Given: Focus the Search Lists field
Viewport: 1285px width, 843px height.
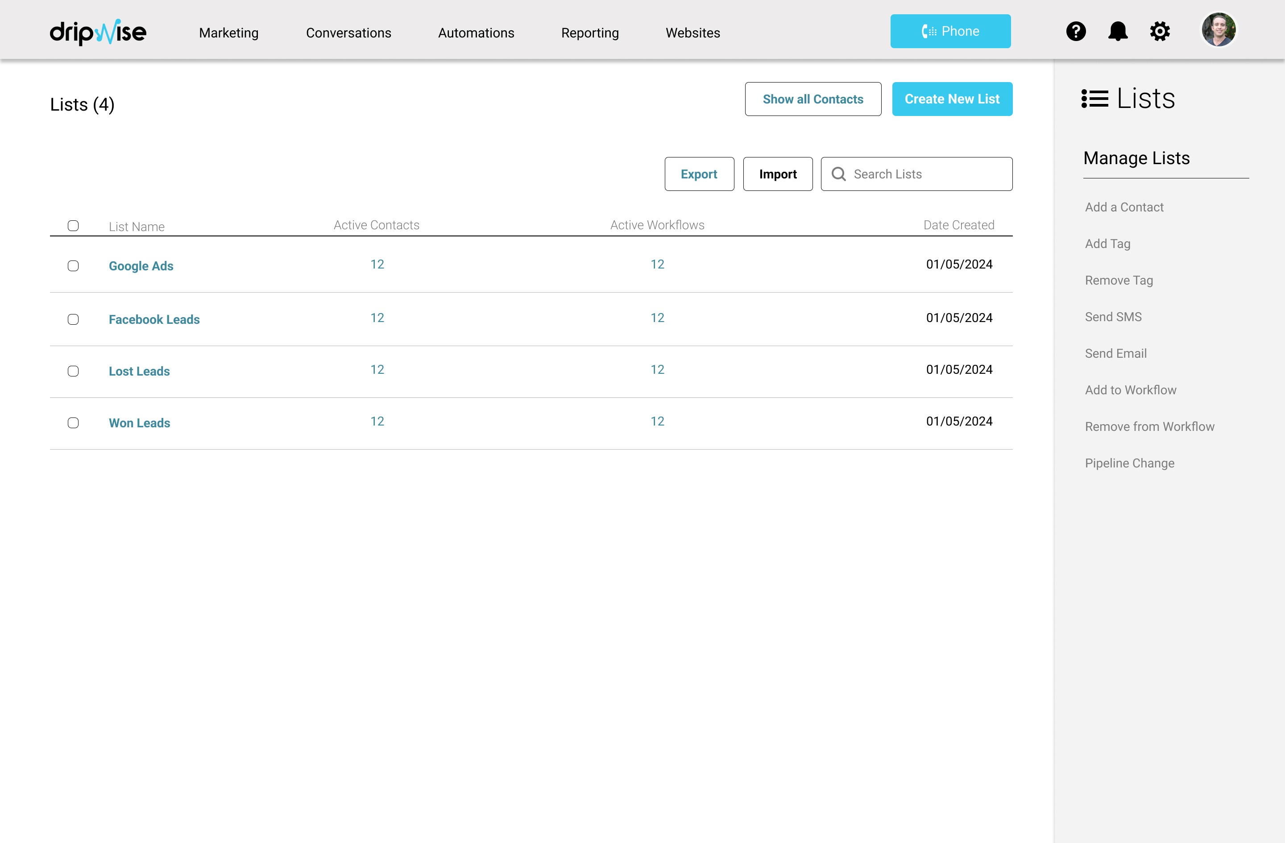Looking at the screenshot, I should click(926, 174).
